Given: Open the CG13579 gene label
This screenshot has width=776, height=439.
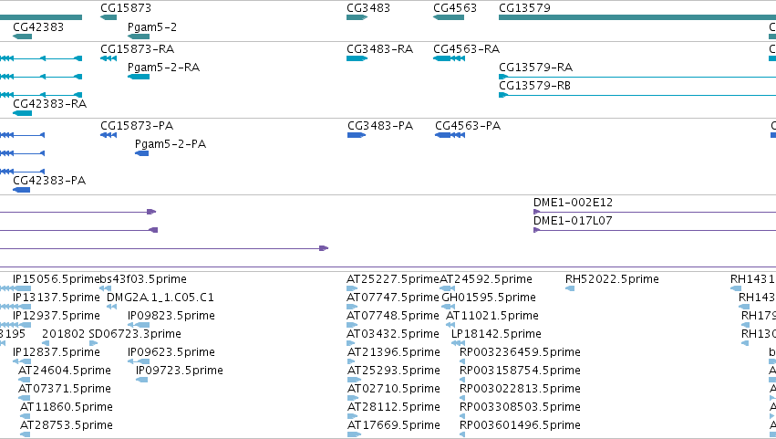Looking at the screenshot, I should (524, 8).
